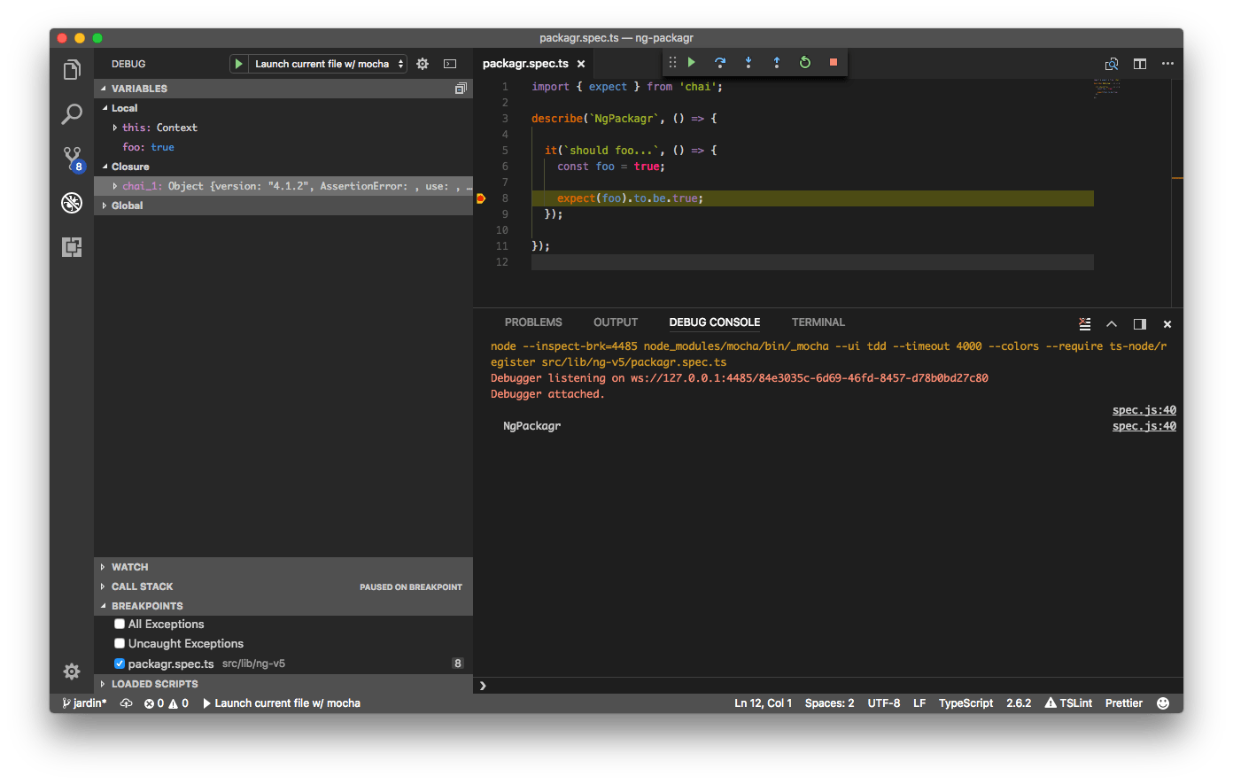Click the sync changes icon in status bar
This screenshot has height=784, width=1233.
click(126, 703)
